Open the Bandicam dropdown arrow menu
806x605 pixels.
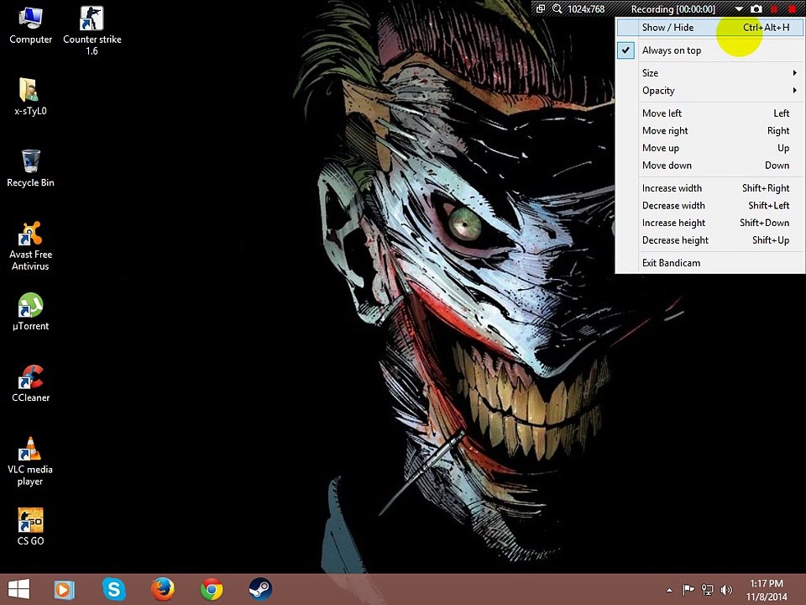coord(739,9)
